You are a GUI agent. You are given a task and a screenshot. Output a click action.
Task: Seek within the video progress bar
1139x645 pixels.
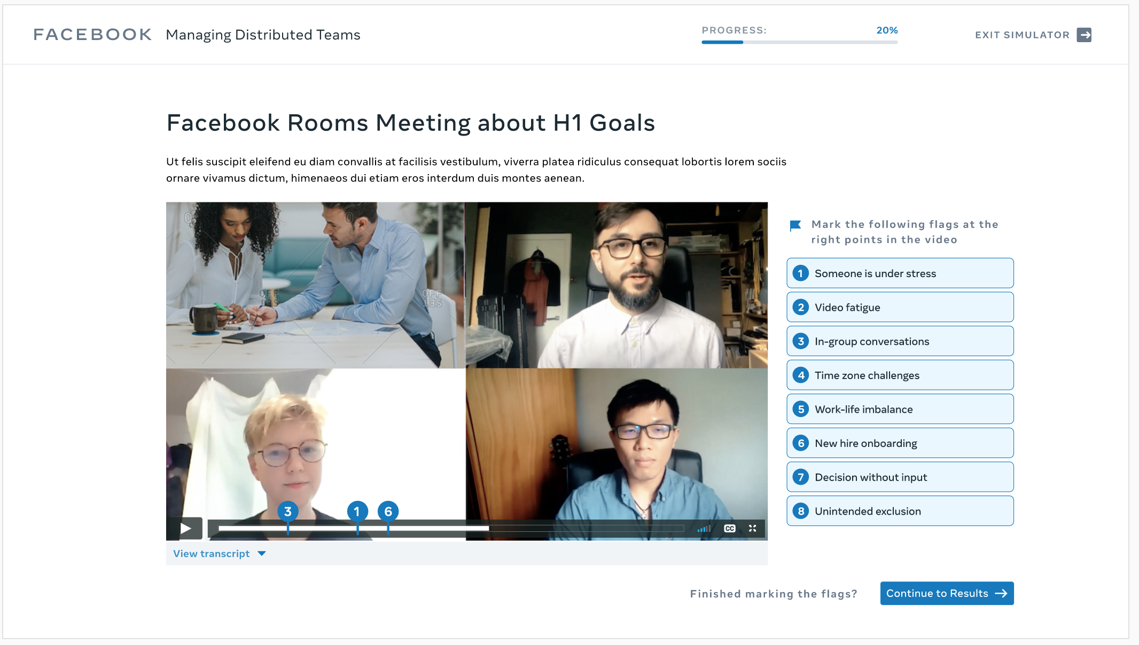pos(451,529)
